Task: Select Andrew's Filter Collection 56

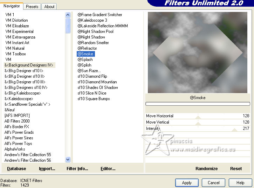Action: tap(28, 160)
